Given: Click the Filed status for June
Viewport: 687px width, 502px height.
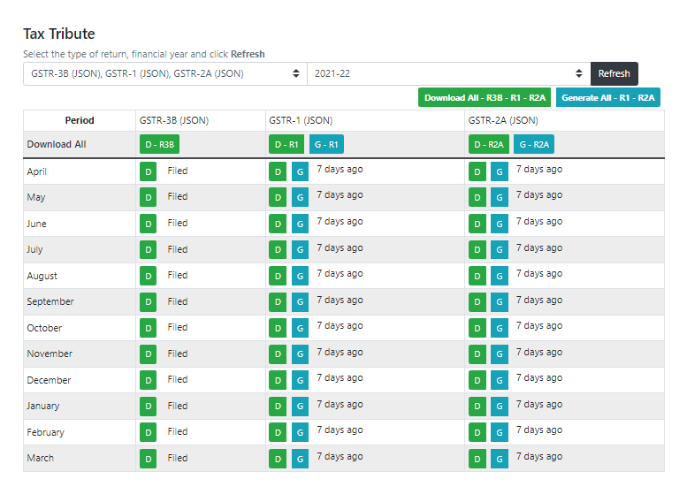Looking at the screenshot, I should tap(178, 223).
